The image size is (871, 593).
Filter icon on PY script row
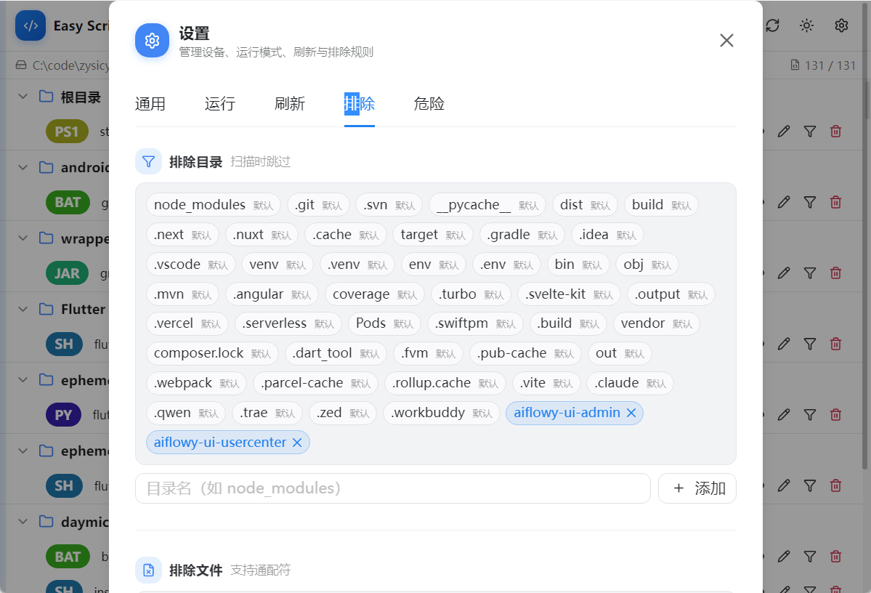pyautogui.click(x=810, y=415)
